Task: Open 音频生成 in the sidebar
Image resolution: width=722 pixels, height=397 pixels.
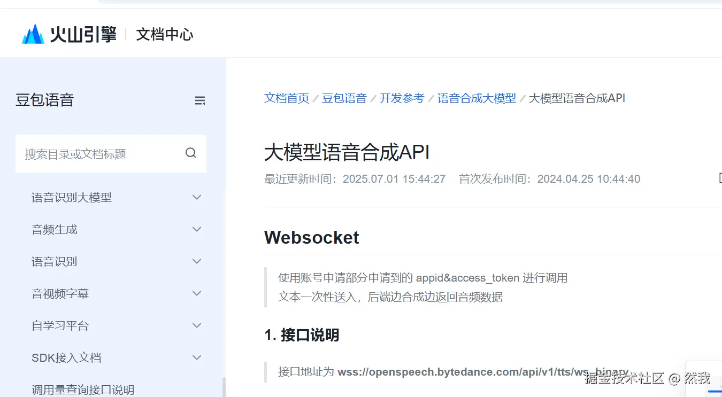Action: click(x=55, y=230)
